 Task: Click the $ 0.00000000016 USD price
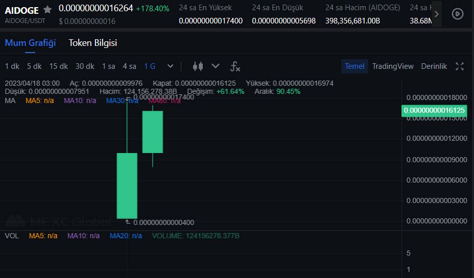[x=87, y=21]
